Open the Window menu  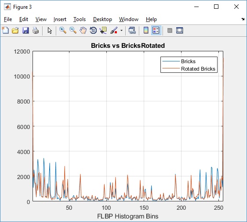tap(129, 19)
